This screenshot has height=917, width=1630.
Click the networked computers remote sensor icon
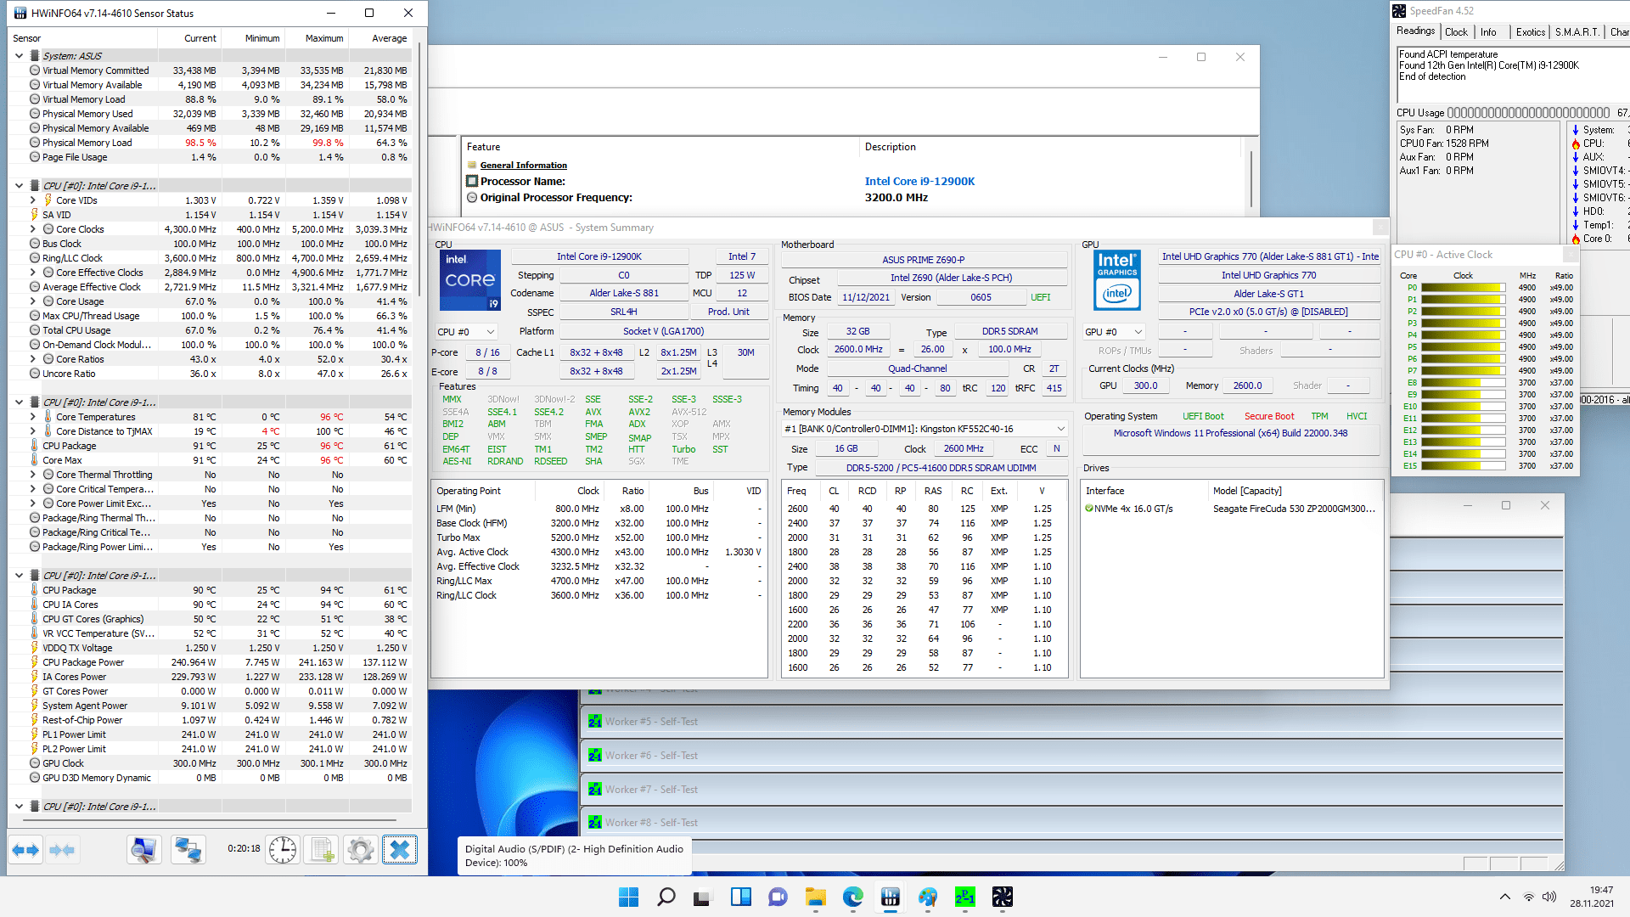(188, 849)
